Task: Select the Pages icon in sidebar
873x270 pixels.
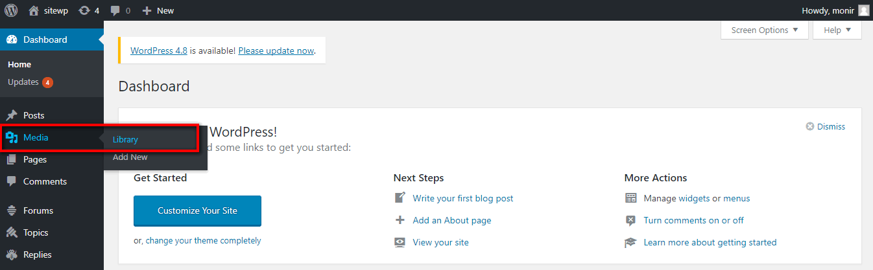Action: [x=12, y=159]
